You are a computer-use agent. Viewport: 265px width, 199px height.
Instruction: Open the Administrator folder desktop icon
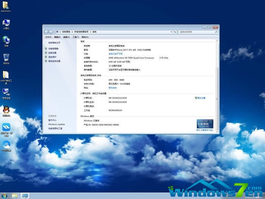(6, 6)
